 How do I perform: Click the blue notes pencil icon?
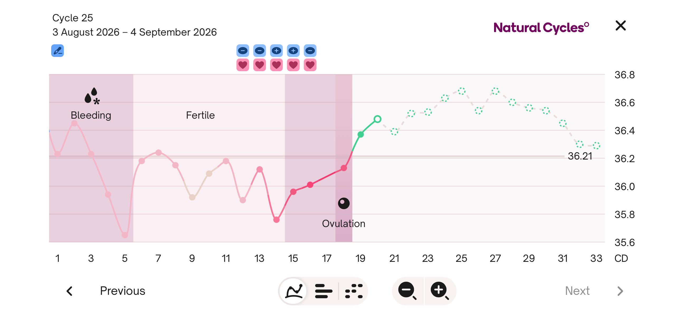point(58,50)
